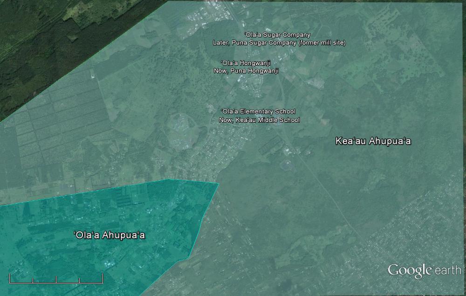Click the eastern corner vertex of the teal polygon
The height and width of the screenshot is (296, 466).
click(219, 184)
